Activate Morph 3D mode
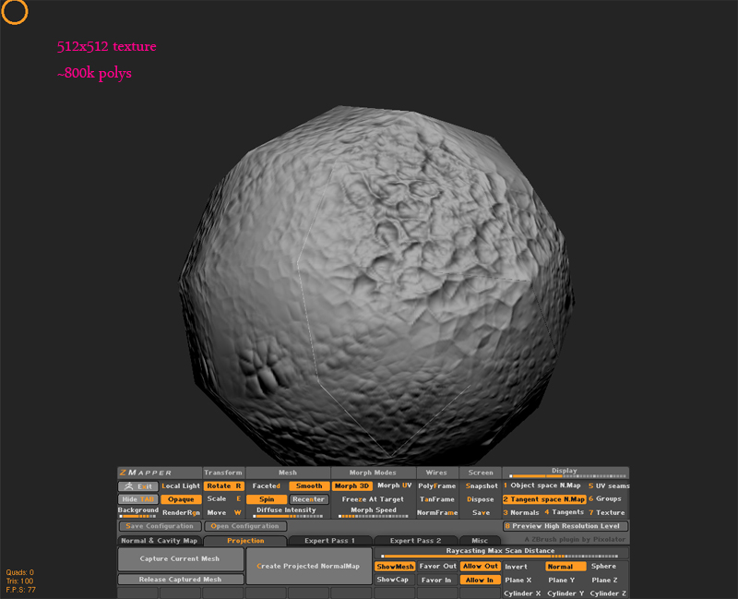Screen dimensions: 738x599 (x=351, y=485)
